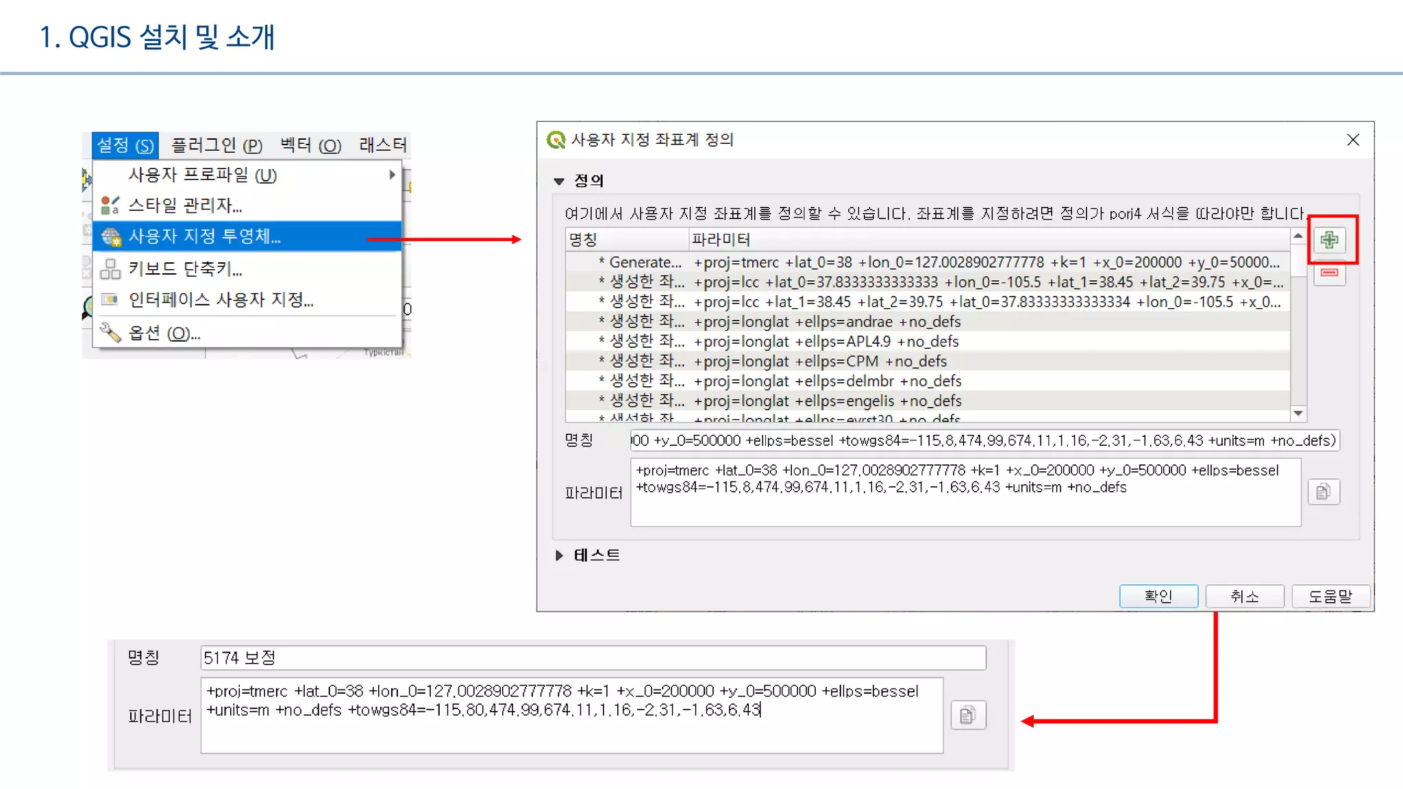Select the +ellps=APL4.9 row
This screenshot has height=789, width=1403.
(x=928, y=342)
